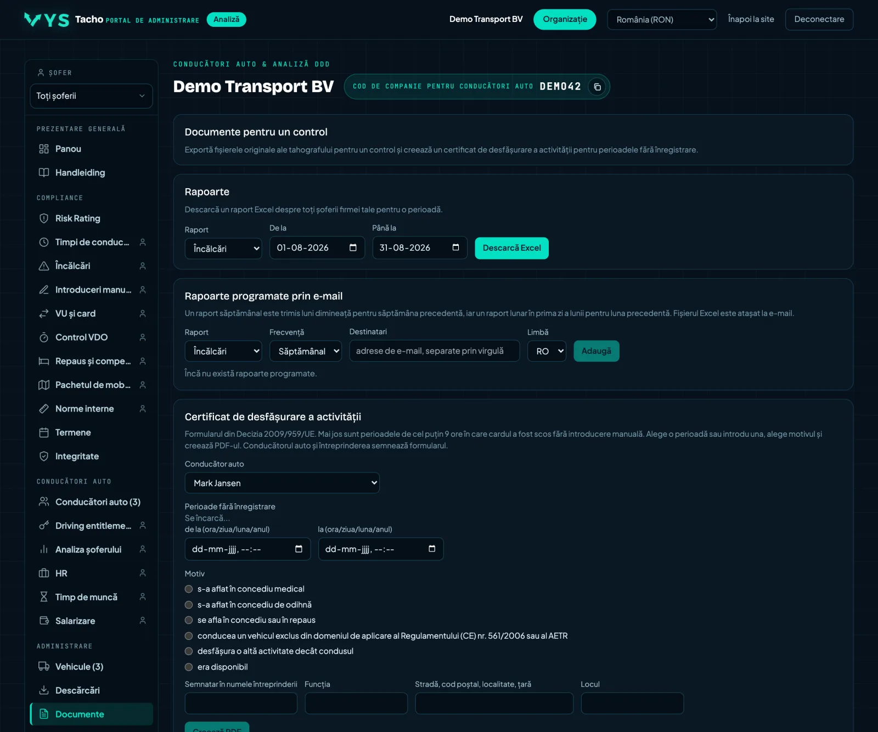Viewport: 878px width, 732px height.
Task: Click the Încălcări warning triangle icon
Action: coord(44,266)
